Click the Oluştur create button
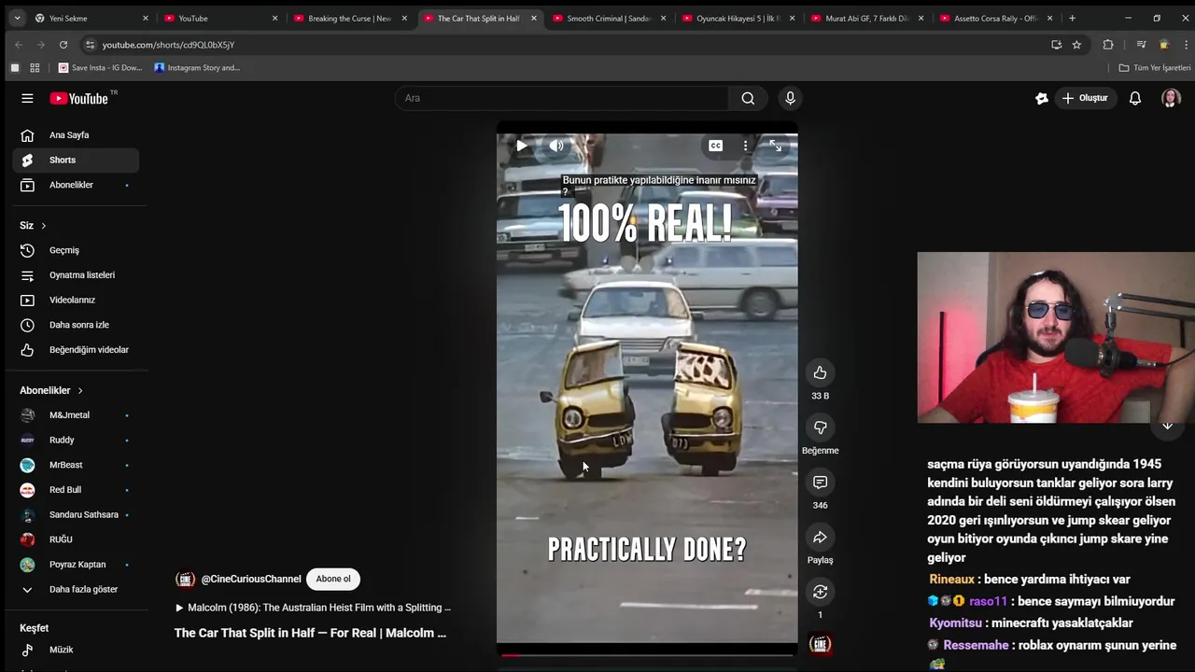Viewport: 1195px width, 672px height. pyautogui.click(x=1084, y=98)
